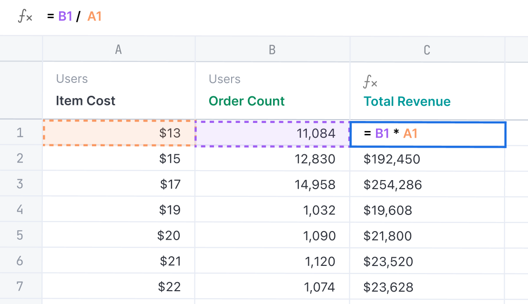Click the division operator in the formula bar
Image resolution: width=528 pixels, height=304 pixels.
(x=79, y=16)
